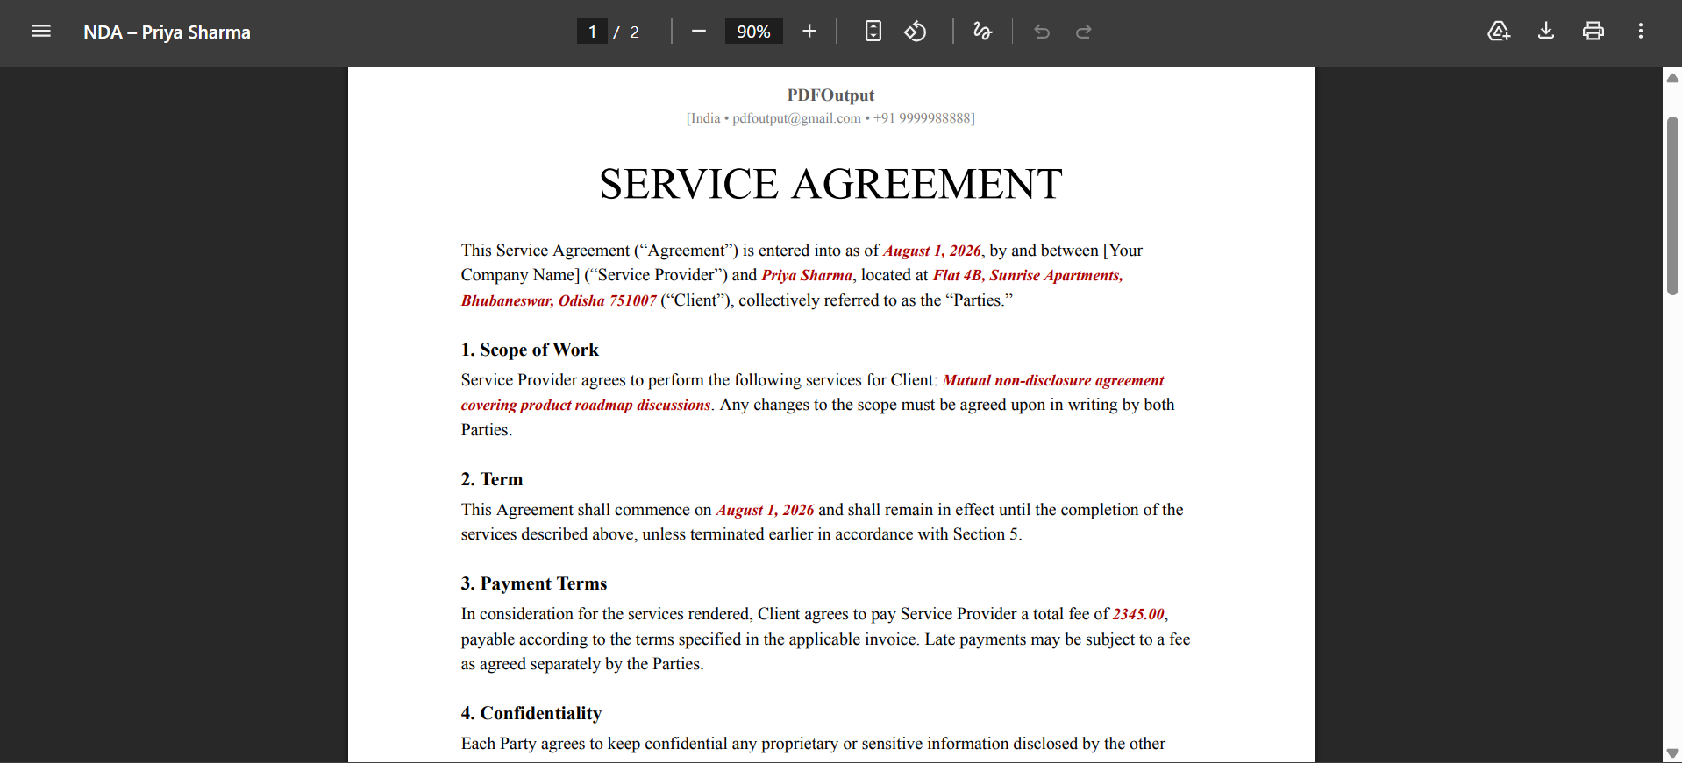Click 'August 1, 2026' in the opening paragraph
The width and height of the screenshot is (1682, 763).
(932, 251)
